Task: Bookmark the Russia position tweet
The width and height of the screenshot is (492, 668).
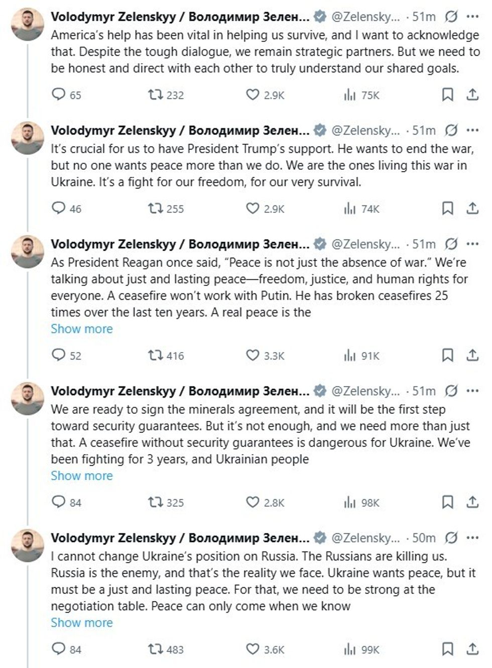Action: [447, 649]
